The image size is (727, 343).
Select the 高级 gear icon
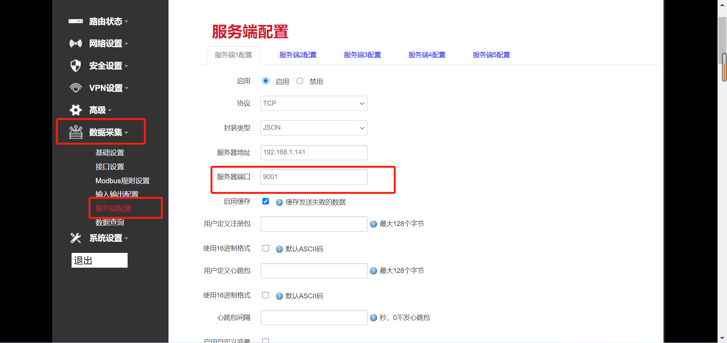[75, 110]
